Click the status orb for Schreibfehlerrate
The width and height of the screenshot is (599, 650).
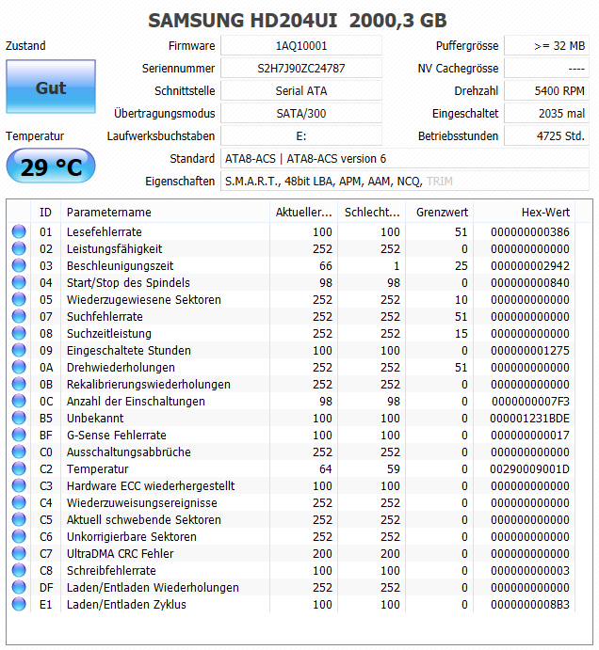tap(19, 570)
